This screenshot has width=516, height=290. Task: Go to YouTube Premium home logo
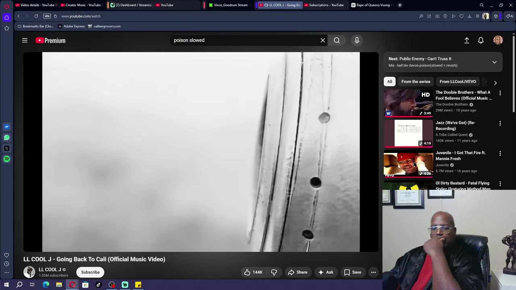(50, 40)
